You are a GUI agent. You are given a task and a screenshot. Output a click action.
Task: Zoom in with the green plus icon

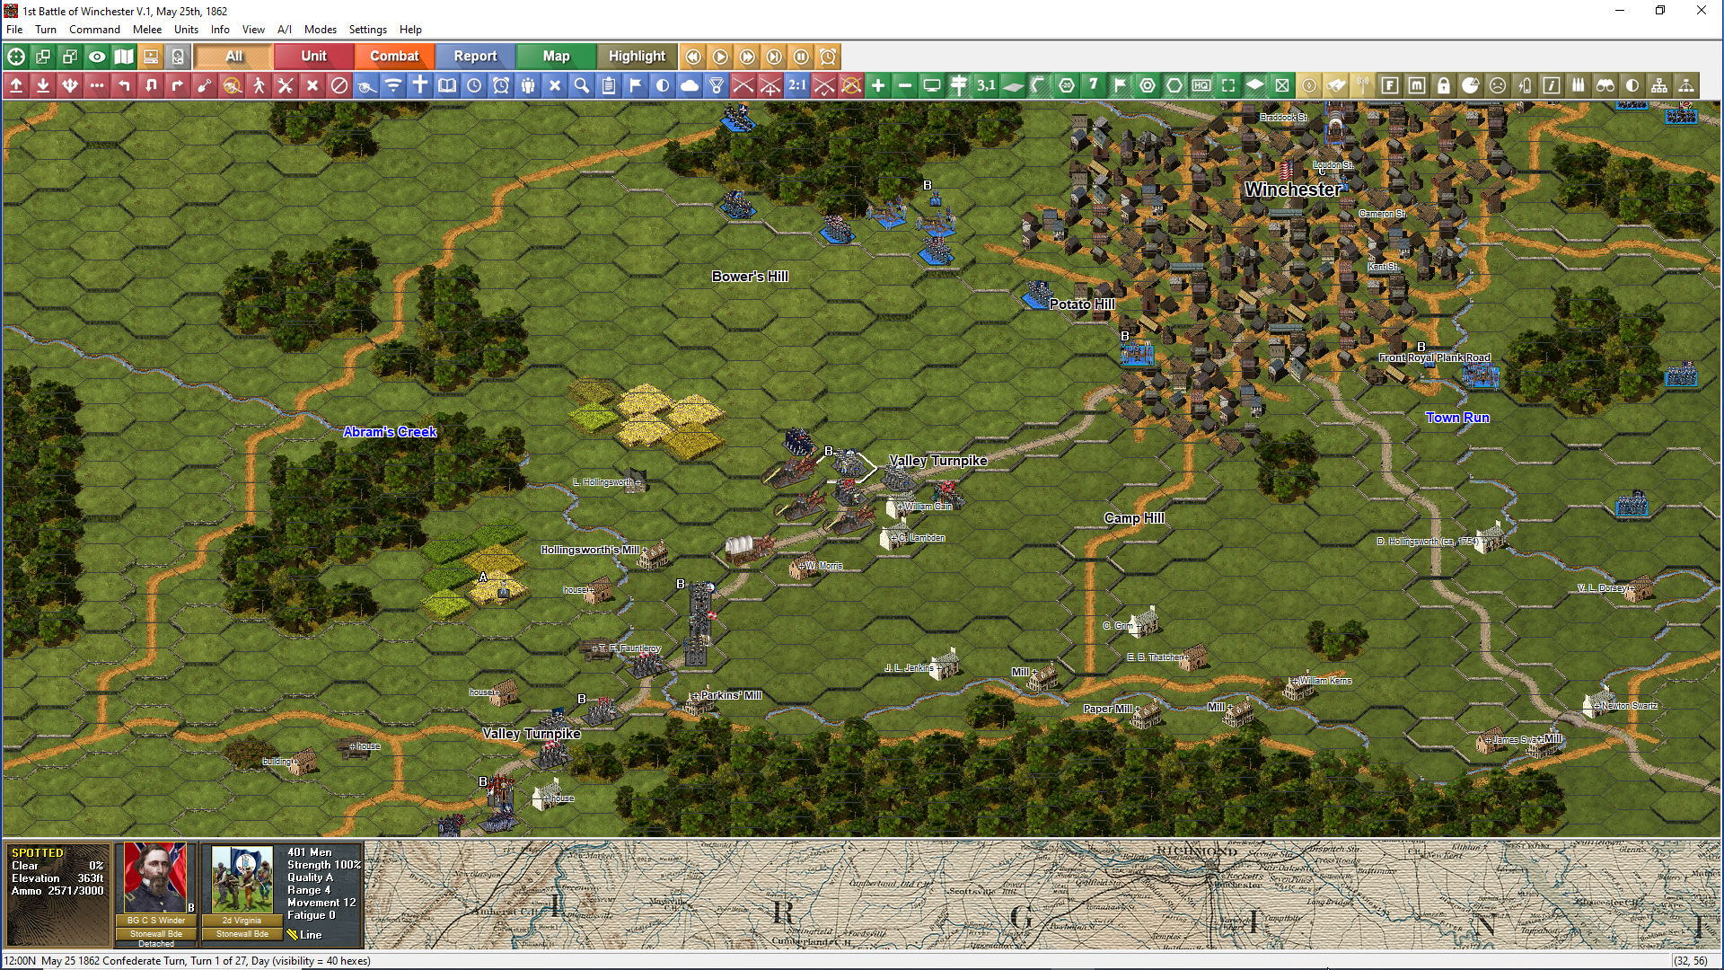click(x=878, y=85)
